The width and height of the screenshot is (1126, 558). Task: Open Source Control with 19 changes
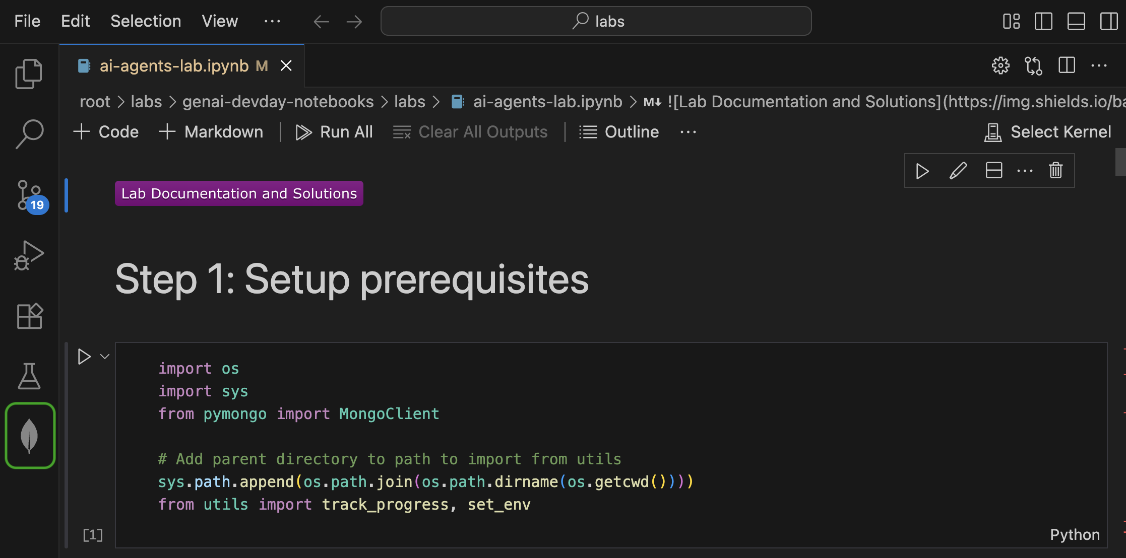tap(30, 195)
